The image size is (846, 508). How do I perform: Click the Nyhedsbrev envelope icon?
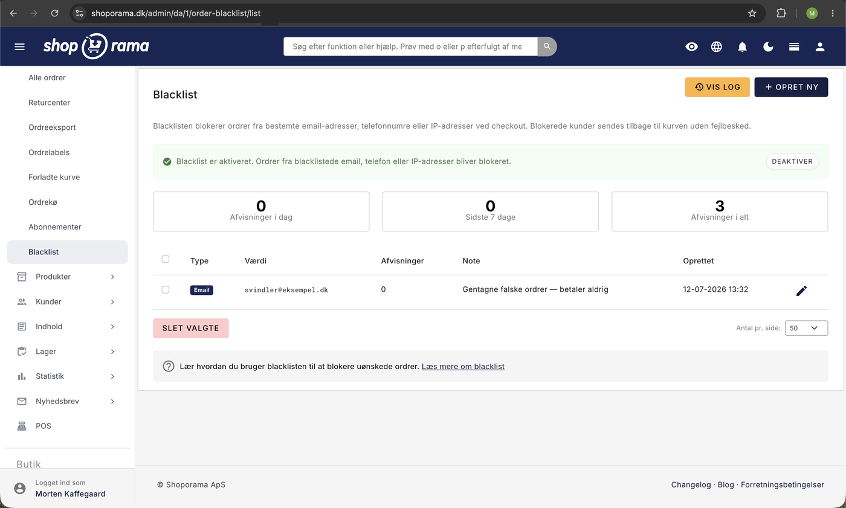click(22, 401)
